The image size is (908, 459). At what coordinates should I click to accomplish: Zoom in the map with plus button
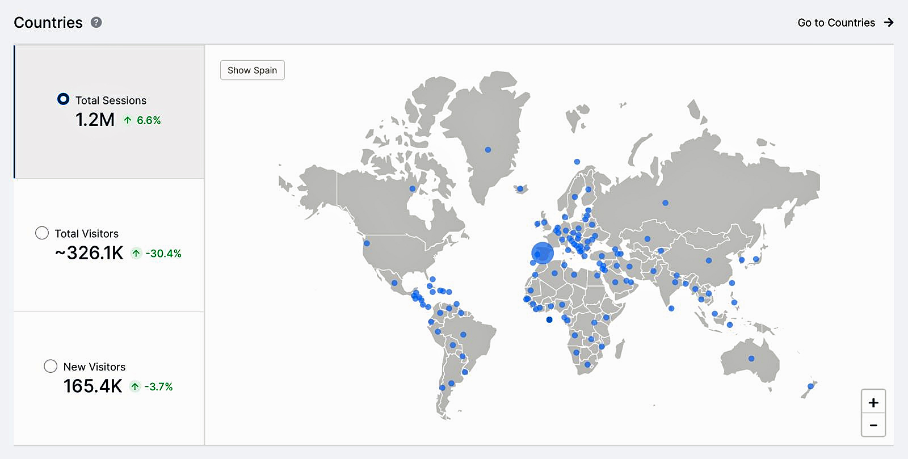(x=873, y=403)
